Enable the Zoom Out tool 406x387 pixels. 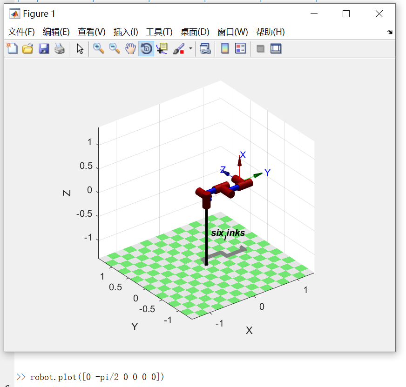pos(115,48)
